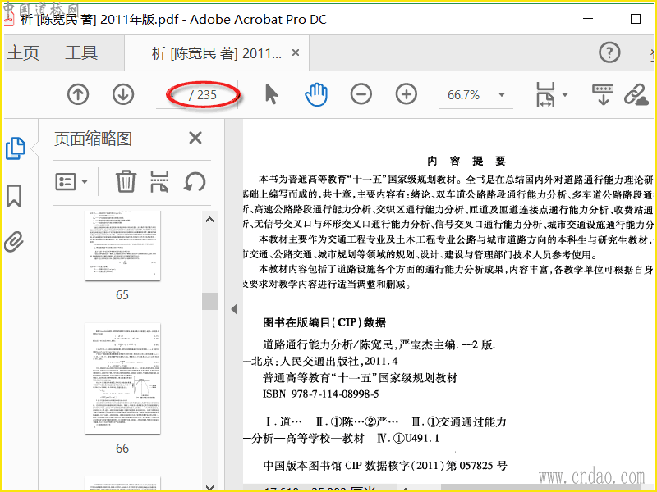Go to the next page with down arrow
The height and width of the screenshot is (492, 657).
(123, 94)
